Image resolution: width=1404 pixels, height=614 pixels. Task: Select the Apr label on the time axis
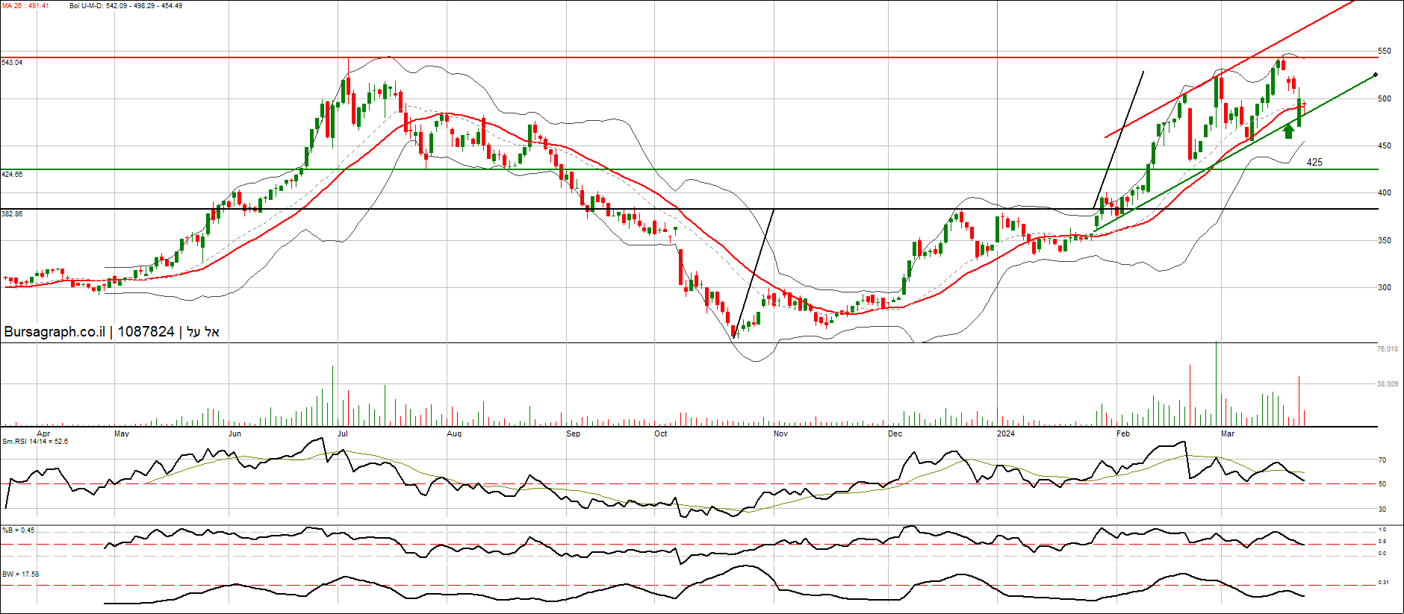point(43,433)
